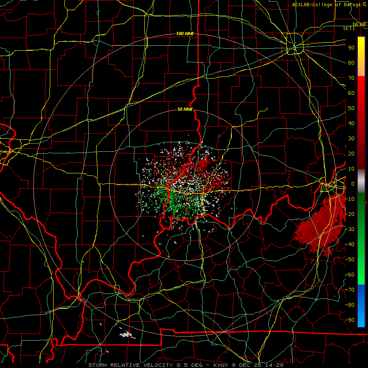This screenshot has height=368, width=368.
Task: Click the NEXR label above the legend
Action: tap(359, 25)
